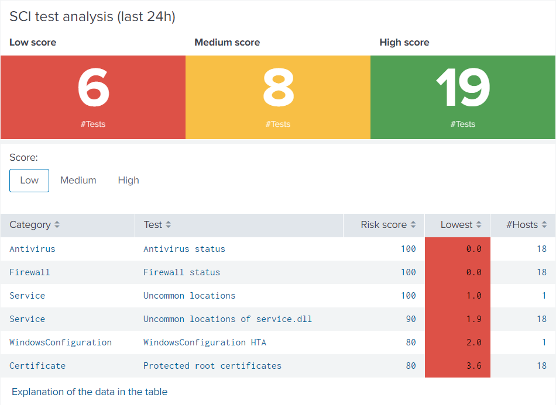
Task: Sort table by Category column sort icon
Action: [57, 225]
